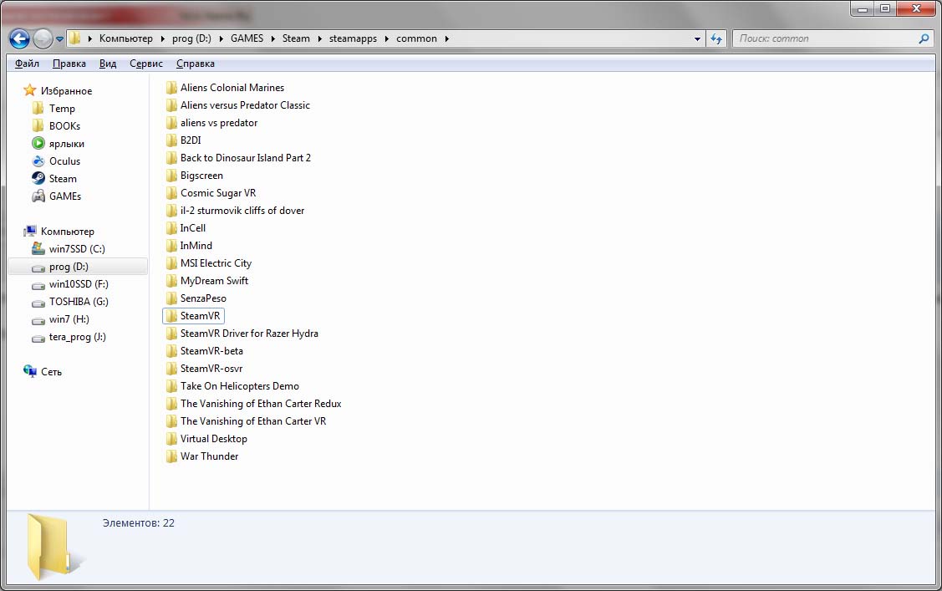
Task: Select SteamVR-osvr folder
Action: pyautogui.click(x=204, y=369)
